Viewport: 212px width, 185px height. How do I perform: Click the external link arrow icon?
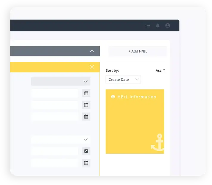86,151
